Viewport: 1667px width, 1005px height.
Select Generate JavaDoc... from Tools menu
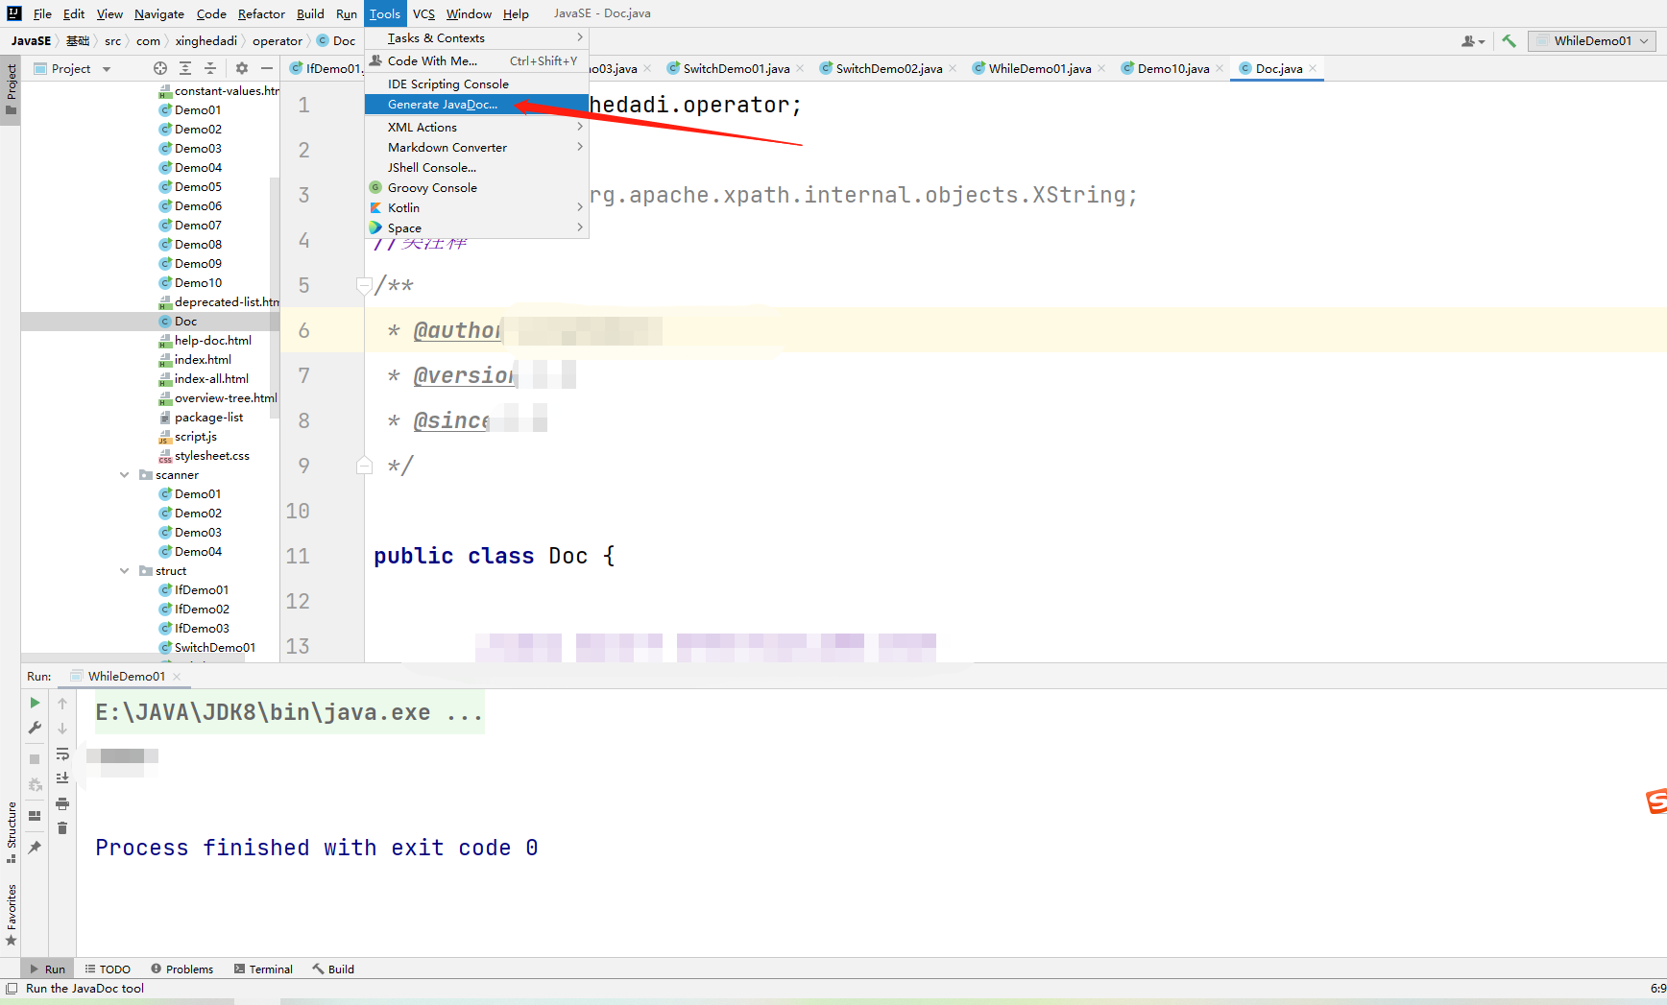(476, 105)
